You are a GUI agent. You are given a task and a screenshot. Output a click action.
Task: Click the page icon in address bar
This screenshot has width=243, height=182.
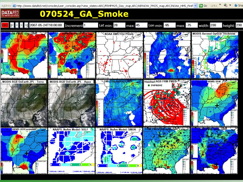pos(14,6)
